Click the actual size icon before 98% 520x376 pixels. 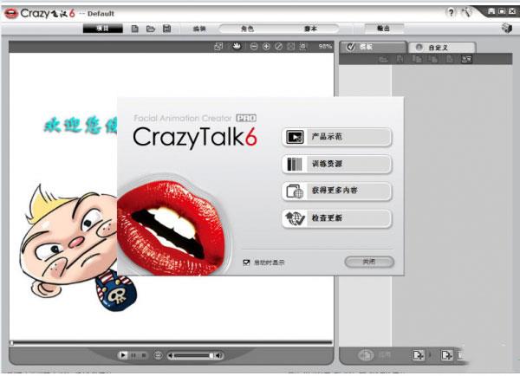303,47
